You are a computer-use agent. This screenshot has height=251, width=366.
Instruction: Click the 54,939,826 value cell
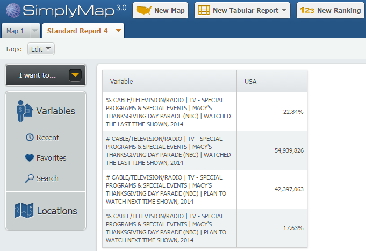(x=272, y=150)
